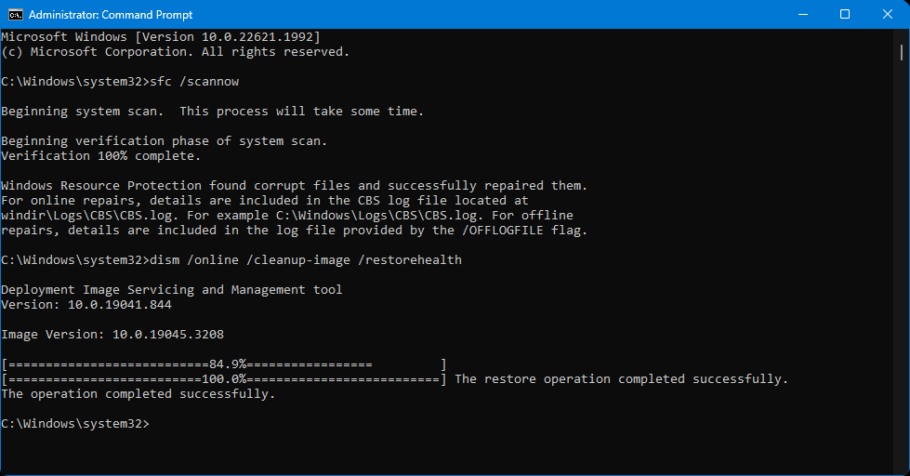Click the scrollbar up arrow
Viewport: 910px width, 476px height.
(x=902, y=36)
